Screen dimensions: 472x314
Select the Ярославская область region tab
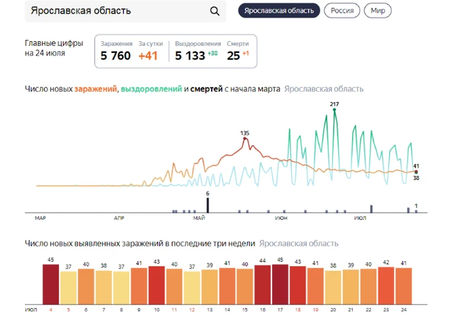tap(279, 10)
